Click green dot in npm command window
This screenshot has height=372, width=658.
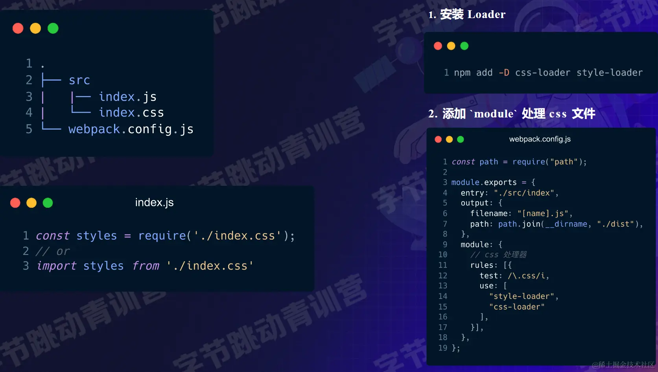(x=464, y=46)
